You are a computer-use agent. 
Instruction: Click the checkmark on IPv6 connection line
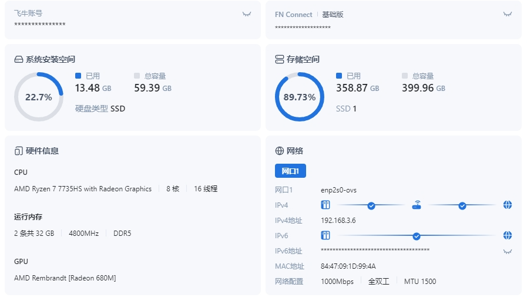417,236
